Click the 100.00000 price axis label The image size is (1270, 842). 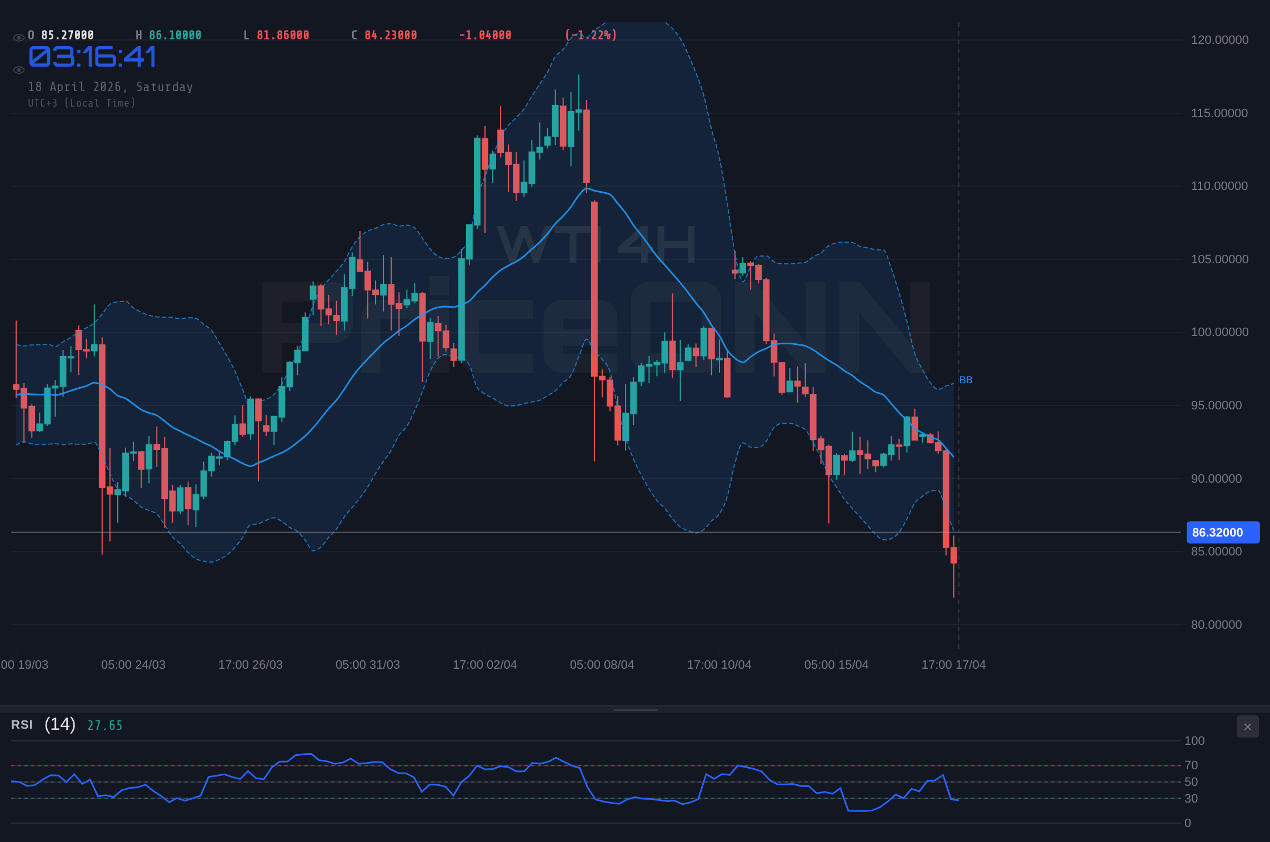click(x=1219, y=332)
